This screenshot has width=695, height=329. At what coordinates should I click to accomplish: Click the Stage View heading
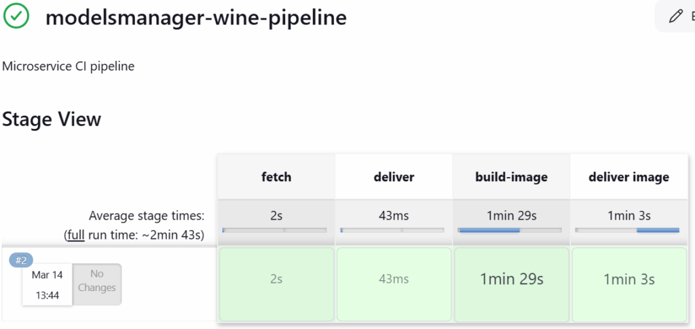[x=52, y=119]
